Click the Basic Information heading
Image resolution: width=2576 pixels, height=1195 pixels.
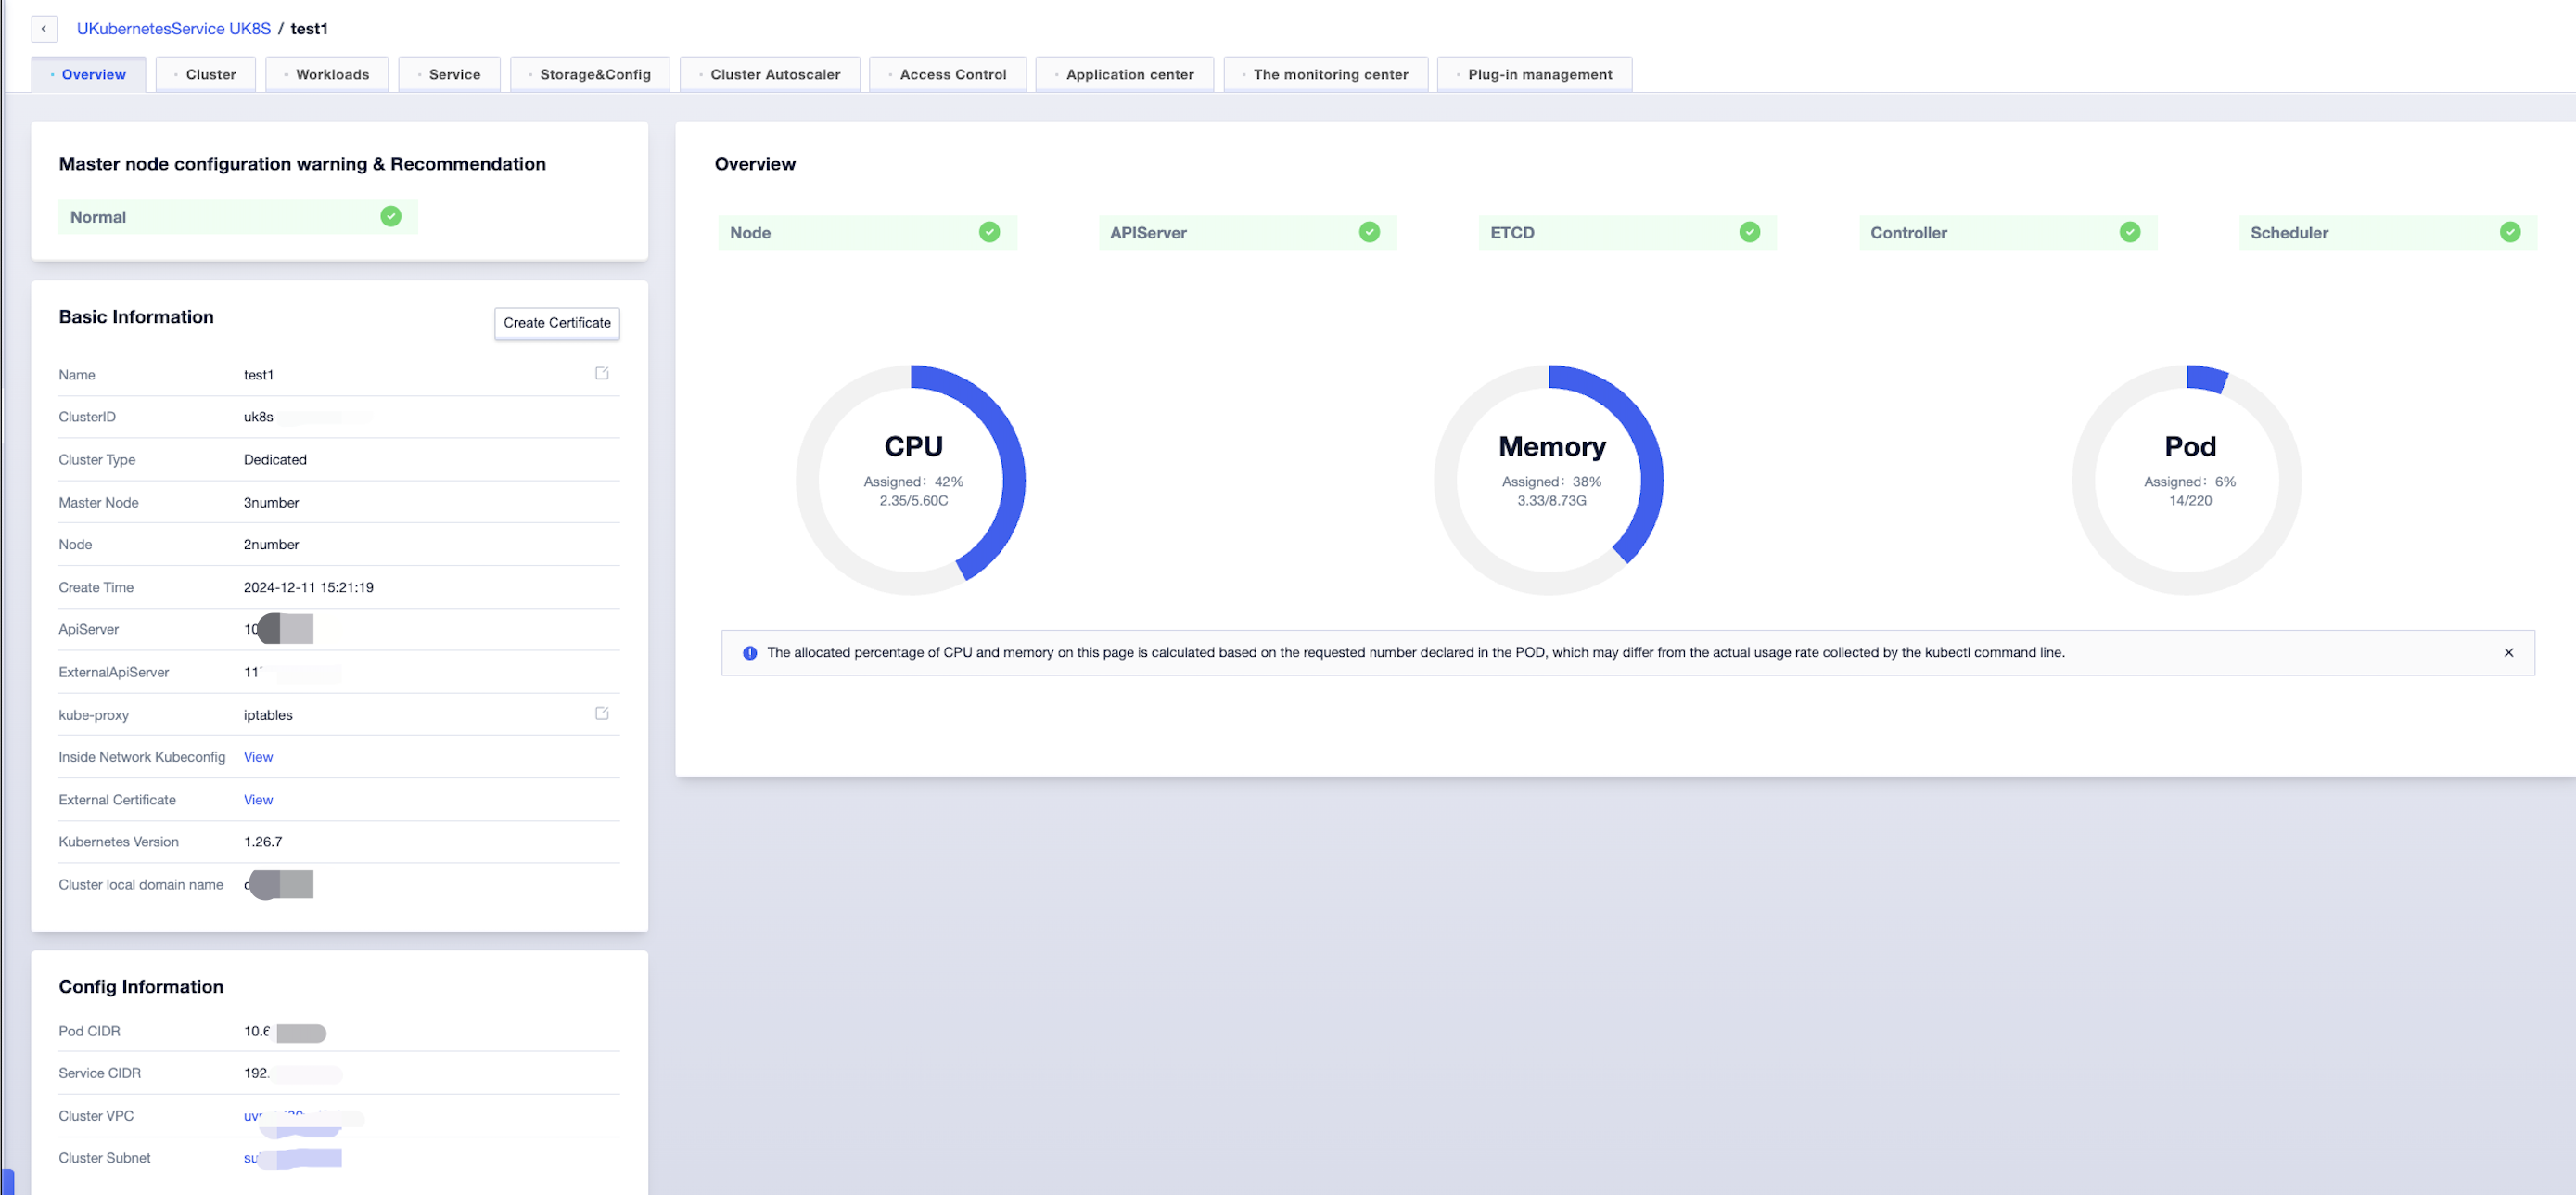pos(136,316)
